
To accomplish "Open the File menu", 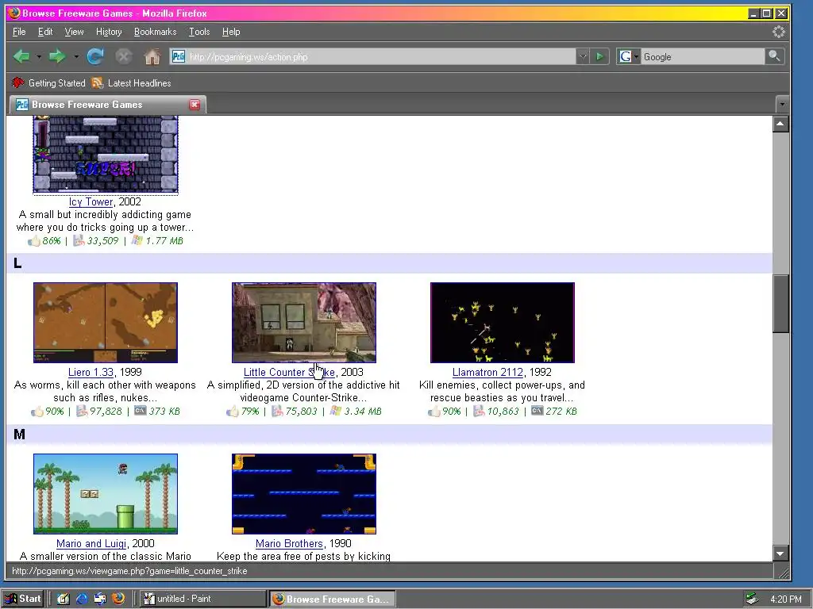I will 19,32.
